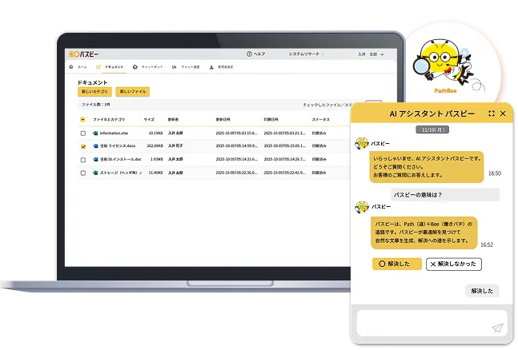
Task: Check the box for the ストレージ row
Action: point(83,173)
